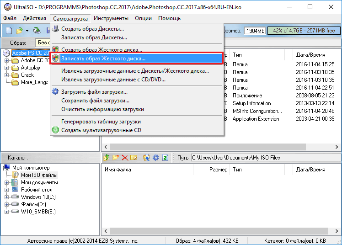Expand the Windows 10(C:) drive node
This screenshot has width=342, height=245.
point(6,197)
